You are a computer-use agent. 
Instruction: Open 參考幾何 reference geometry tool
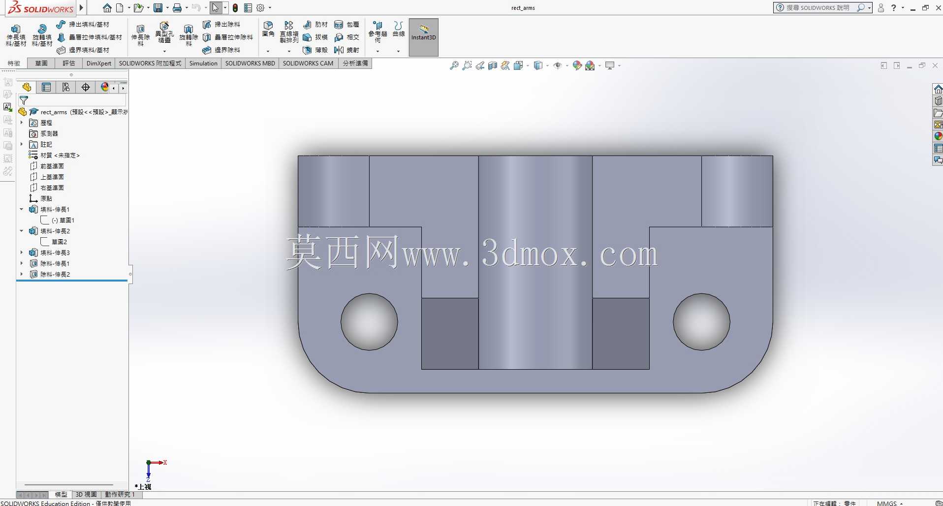coord(377,32)
